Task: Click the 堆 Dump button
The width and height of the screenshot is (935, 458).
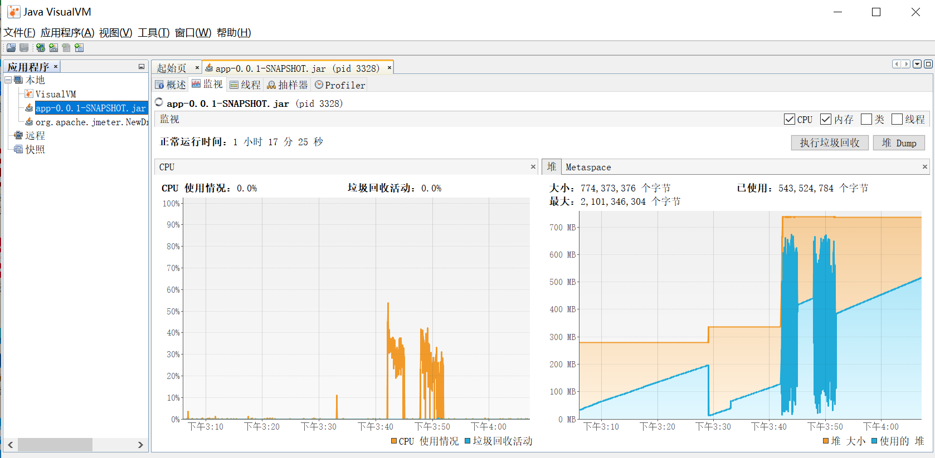Action: click(x=899, y=143)
